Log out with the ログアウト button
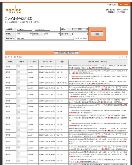Viewport: 132px width, 165px height. point(124,5)
